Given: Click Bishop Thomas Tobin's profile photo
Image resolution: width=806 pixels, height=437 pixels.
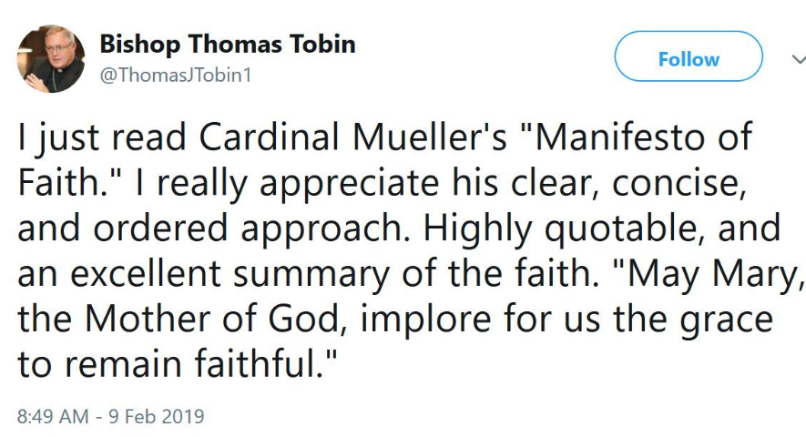Looking at the screenshot, I should [x=51, y=58].
